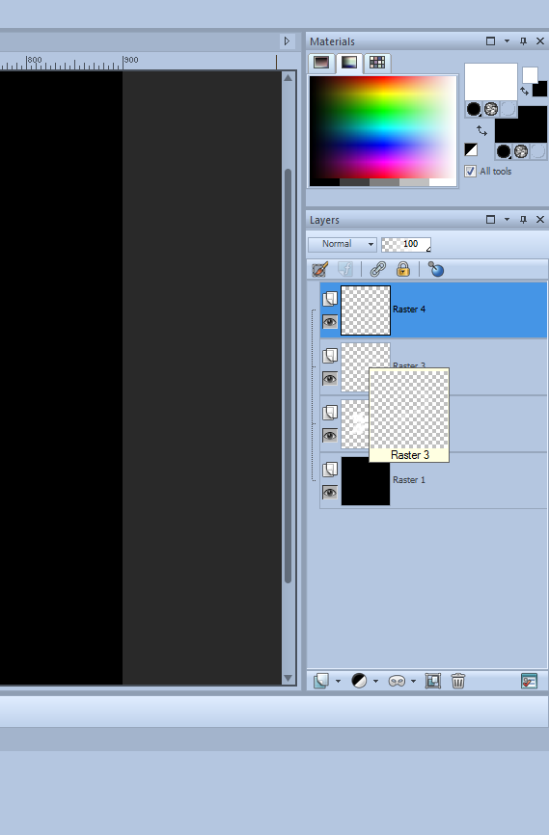Screen dimensions: 549x835
Task: Click the New Mask Layer icon
Action: (x=397, y=681)
